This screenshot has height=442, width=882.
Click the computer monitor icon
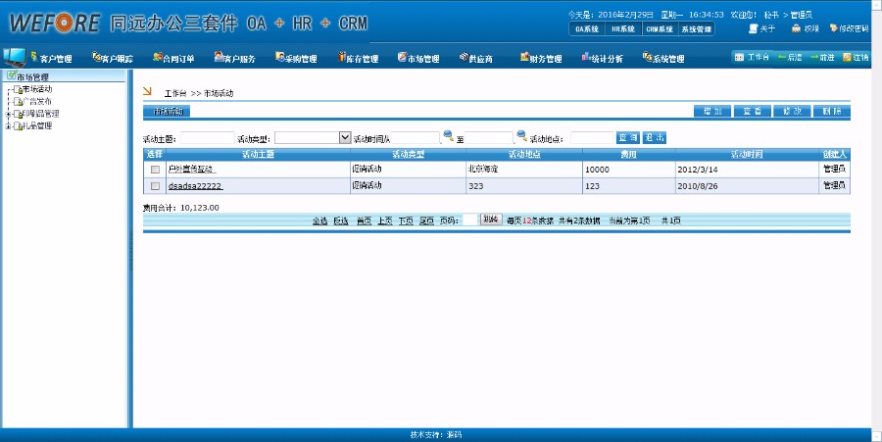[x=15, y=58]
